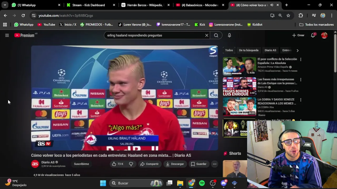337x189 pixels.
Task: Open the 'El peor conflicto' video thumbnail
Action: (239, 66)
